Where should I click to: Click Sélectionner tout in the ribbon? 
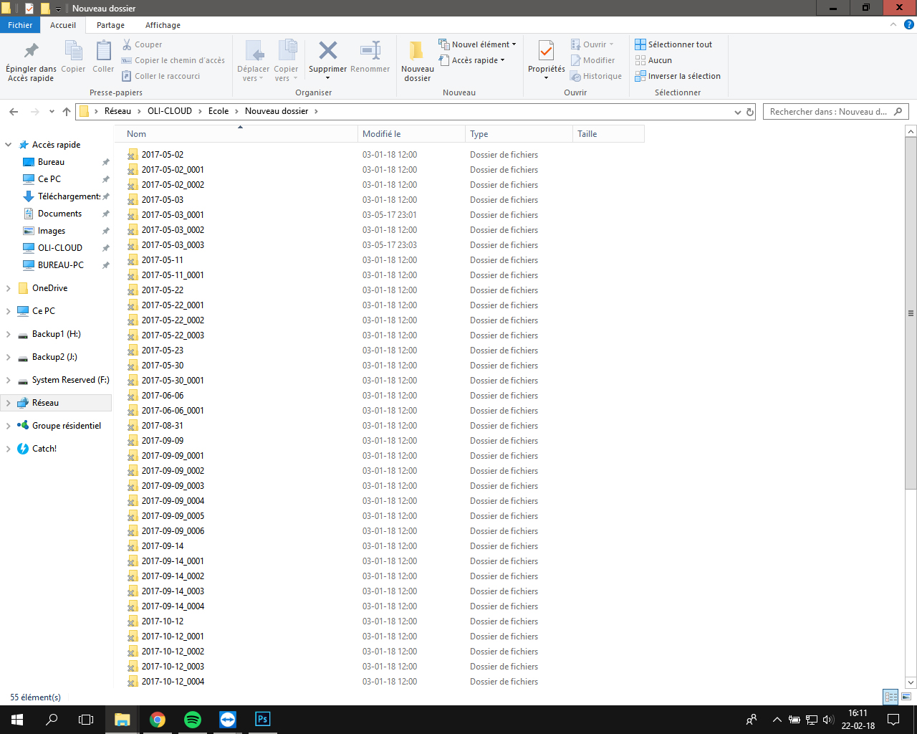point(673,44)
